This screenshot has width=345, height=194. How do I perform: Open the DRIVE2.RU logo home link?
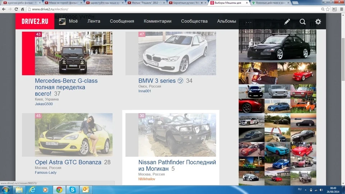point(35,21)
